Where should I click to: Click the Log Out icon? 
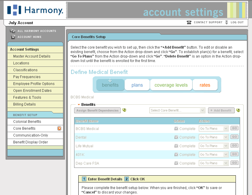227,22
